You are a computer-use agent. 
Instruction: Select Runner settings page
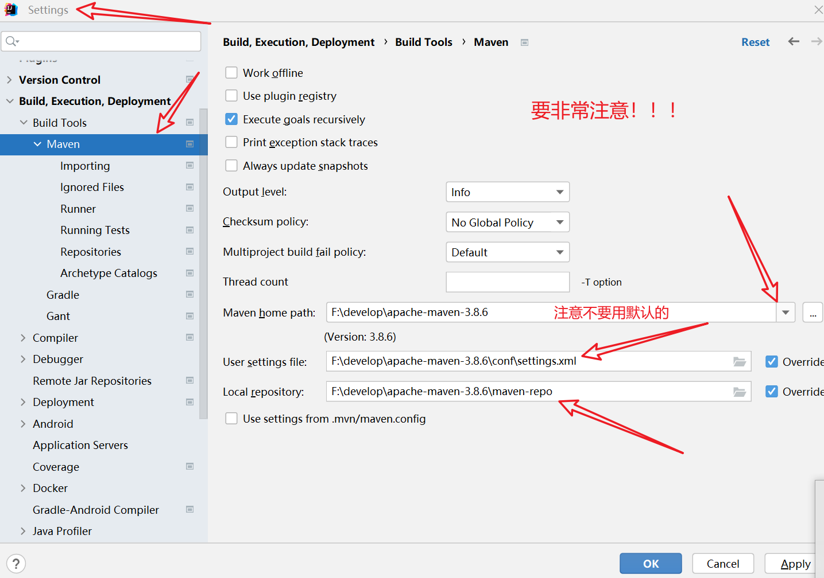(78, 209)
